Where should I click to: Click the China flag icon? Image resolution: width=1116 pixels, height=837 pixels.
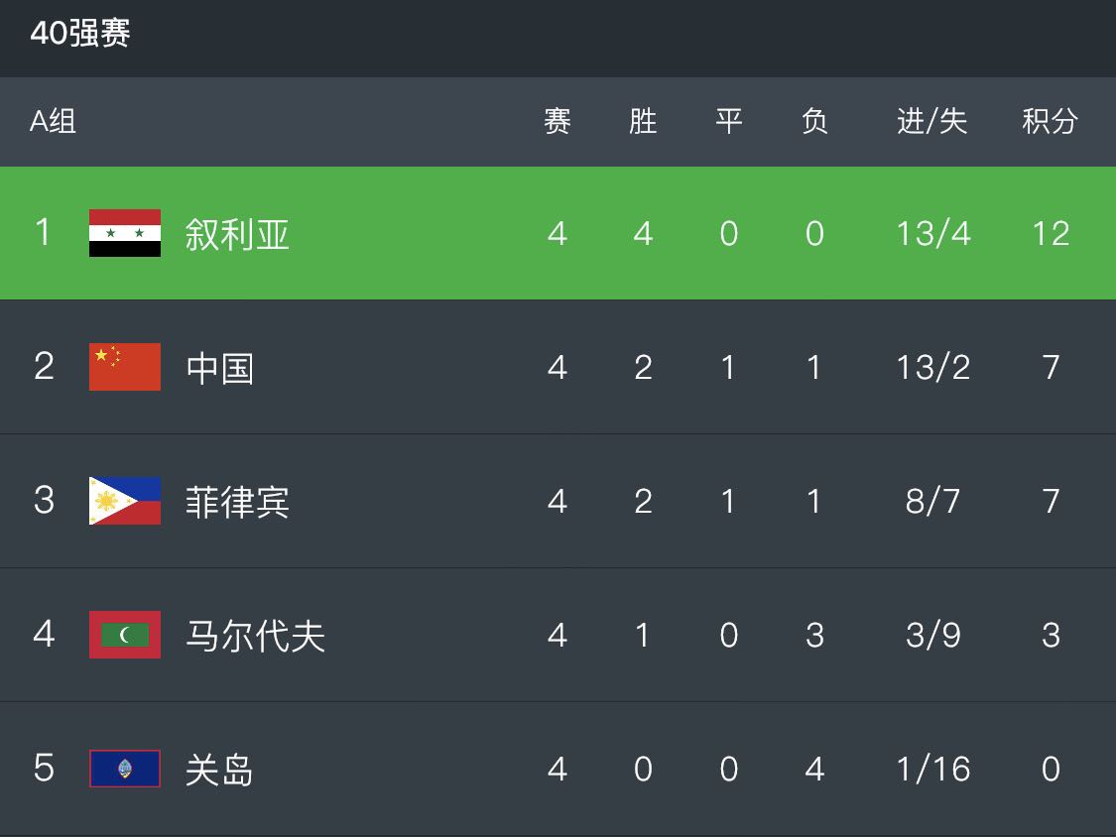pyautogui.click(x=125, y=367)
